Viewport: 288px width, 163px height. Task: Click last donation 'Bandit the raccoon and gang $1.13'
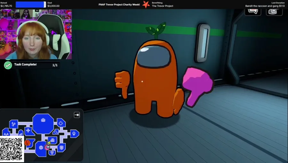click(x=265, y=6)
